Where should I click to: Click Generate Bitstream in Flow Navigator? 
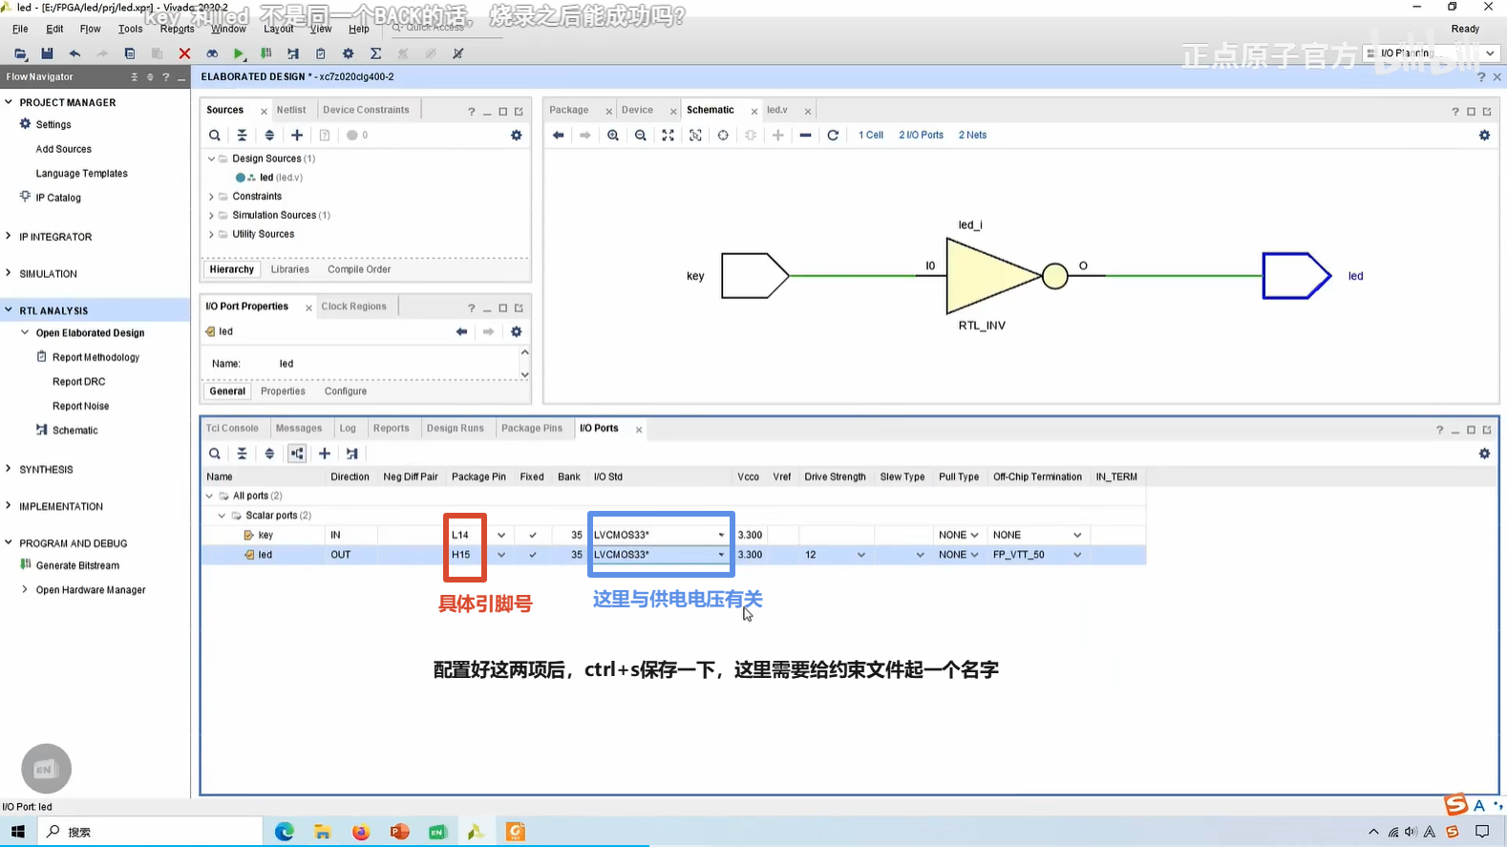click(77, 565)
